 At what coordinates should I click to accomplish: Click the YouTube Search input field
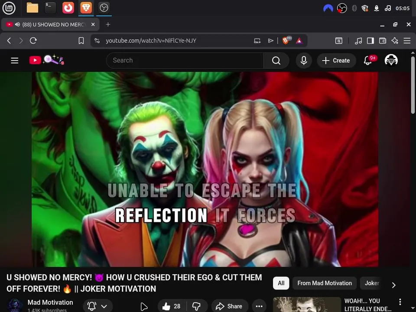(x=185, y=61)
